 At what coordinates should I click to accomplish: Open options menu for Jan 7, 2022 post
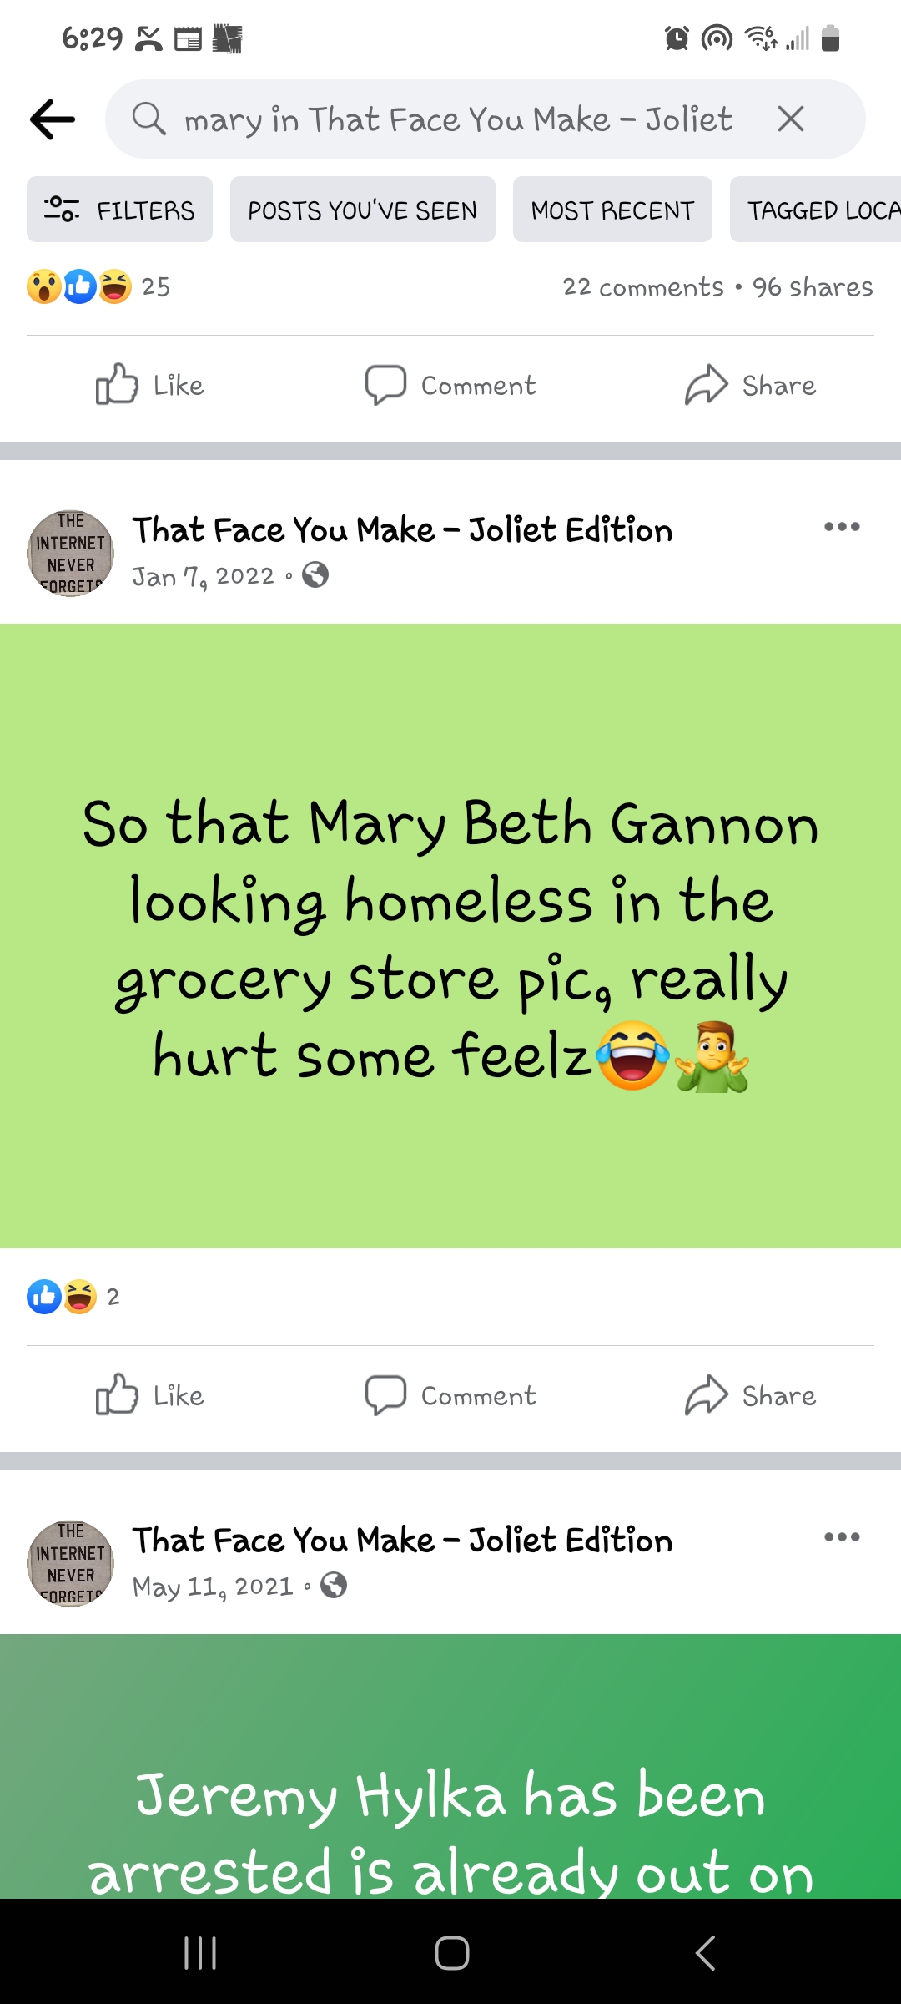click(x=842, y=527)
